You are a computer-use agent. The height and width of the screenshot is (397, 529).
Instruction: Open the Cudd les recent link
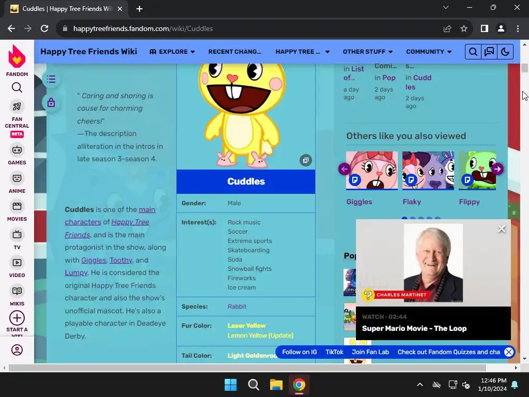418,82
